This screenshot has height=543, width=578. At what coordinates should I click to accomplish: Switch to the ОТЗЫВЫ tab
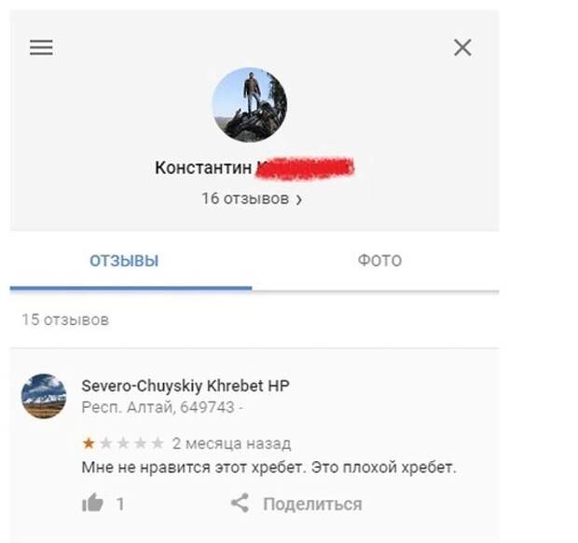click(124, 261)
